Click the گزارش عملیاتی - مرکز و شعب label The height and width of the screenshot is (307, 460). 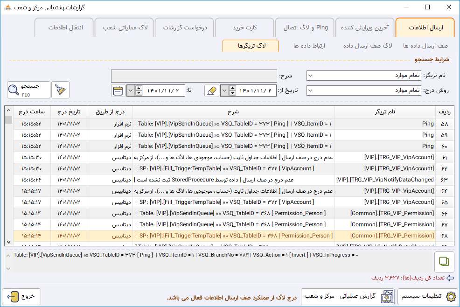pos(340,296)
